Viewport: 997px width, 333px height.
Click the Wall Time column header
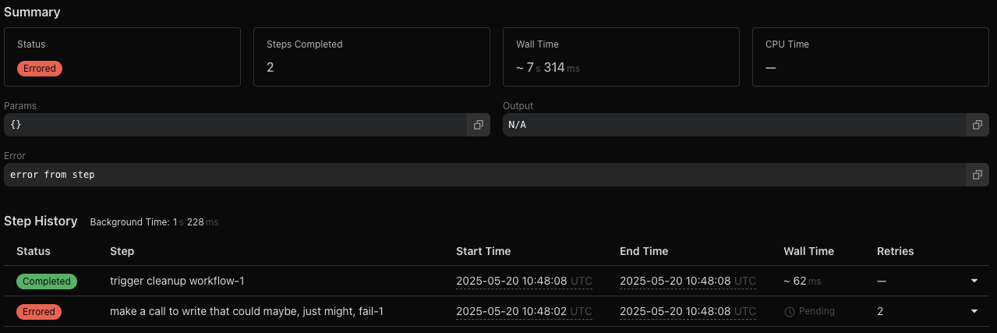click(808, 251)
